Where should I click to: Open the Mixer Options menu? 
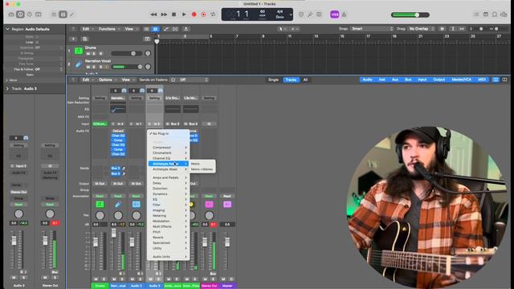tap(107, 79)
